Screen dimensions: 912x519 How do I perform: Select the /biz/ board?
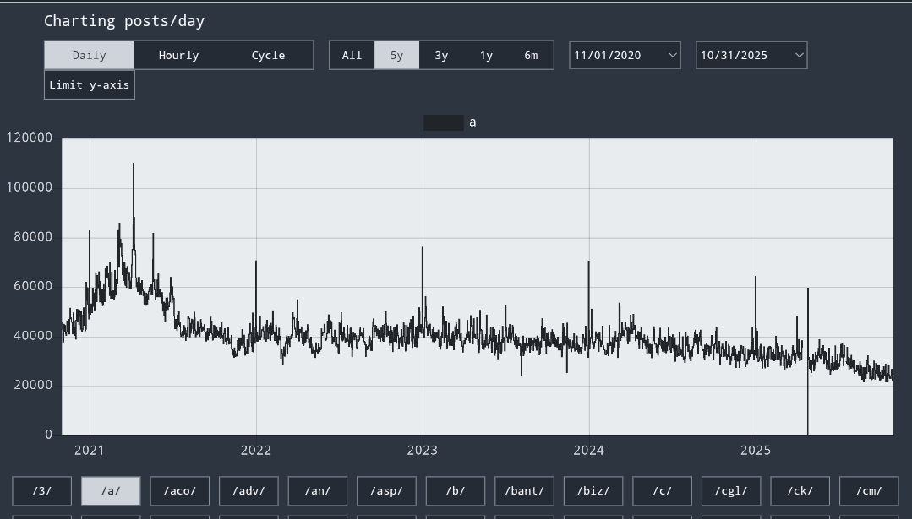(593, 491)
